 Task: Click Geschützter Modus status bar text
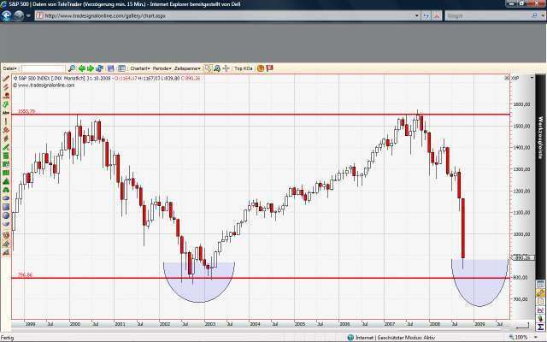[407, 338]
